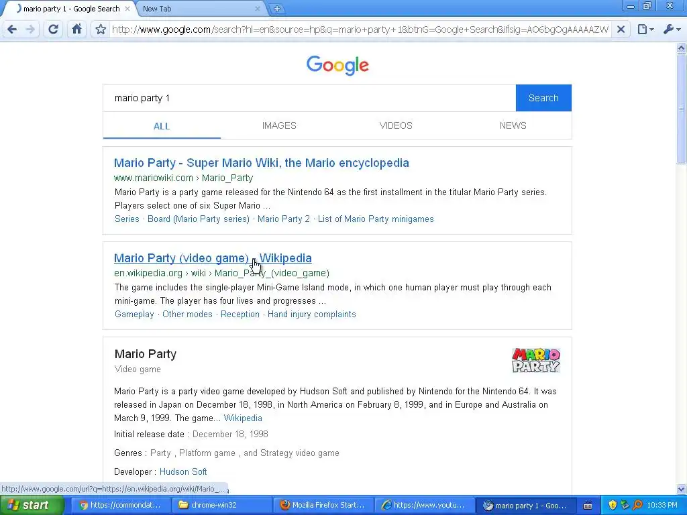This screenshot has height=515, width=687.
Task: Click the address bar URL field
Action: click(x=360, y=30)
